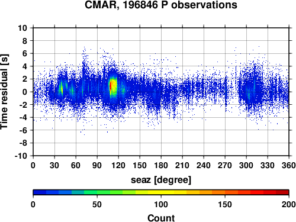Image resolution: width=296 pixels, height=222 pixels.
Task: Click the plot title 'CMAR, 196846 P observations'
Action: 161,5
